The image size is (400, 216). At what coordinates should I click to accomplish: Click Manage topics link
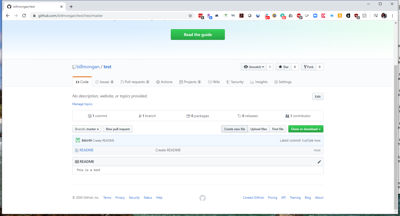click(x=82, y=104)
